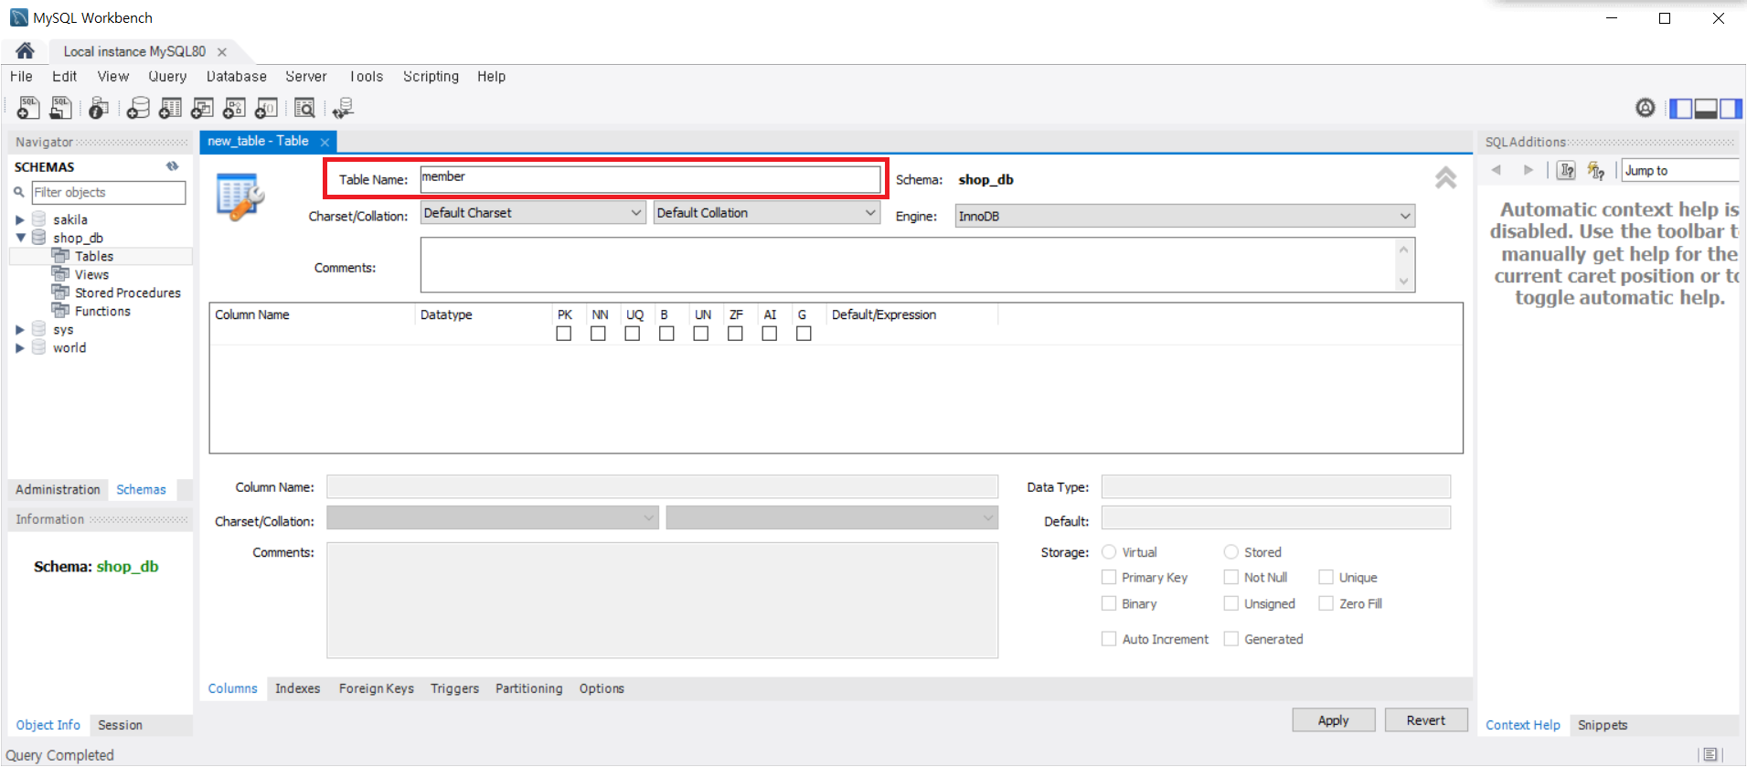1747x767 pixels.
Task: Search table data toolbar icon
Action: pos(304,108)
